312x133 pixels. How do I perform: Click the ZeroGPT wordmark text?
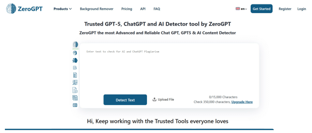pos(30,9)
